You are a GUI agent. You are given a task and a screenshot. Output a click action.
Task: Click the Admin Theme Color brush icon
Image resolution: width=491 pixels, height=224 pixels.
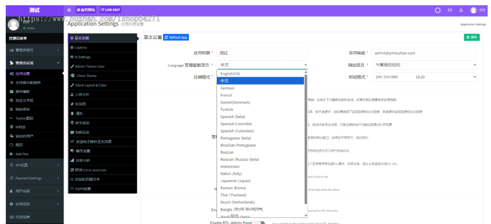click(x=72, y=66)
